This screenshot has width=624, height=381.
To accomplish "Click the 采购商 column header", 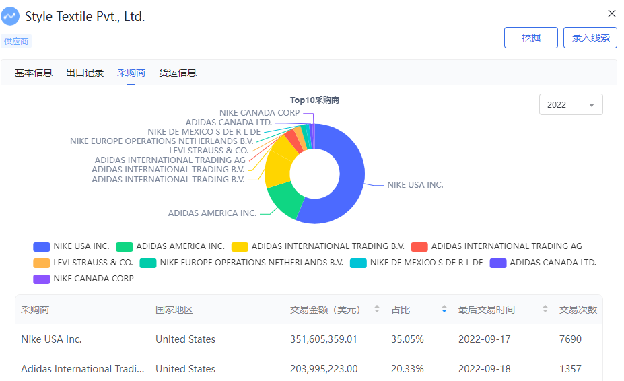I will [x=35, y=310].
